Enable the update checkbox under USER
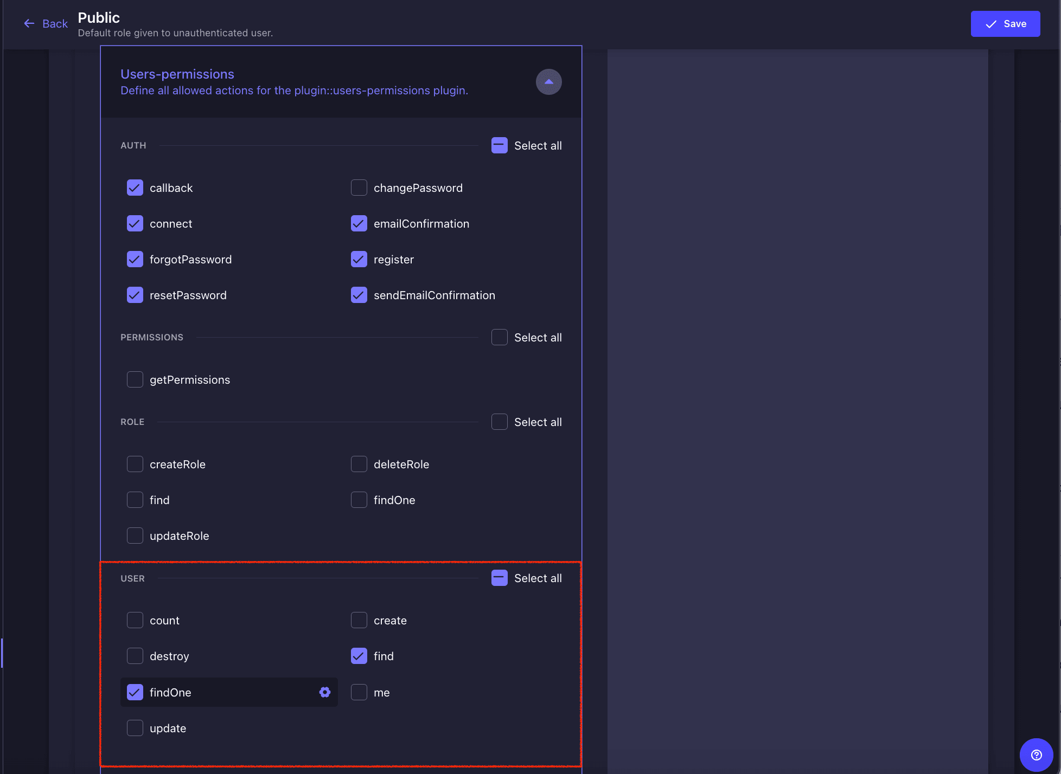The width and height of the screenshot is (1061, 774). 135,728
